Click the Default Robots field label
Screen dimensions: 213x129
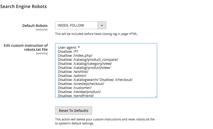[x=35, y=26]
